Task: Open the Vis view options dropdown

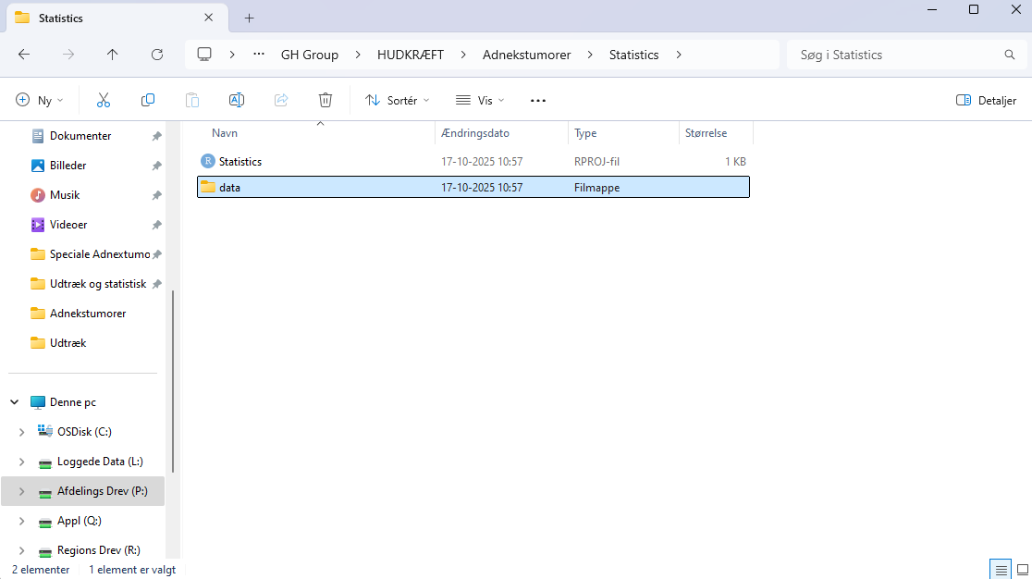Action: pos(480,100)
